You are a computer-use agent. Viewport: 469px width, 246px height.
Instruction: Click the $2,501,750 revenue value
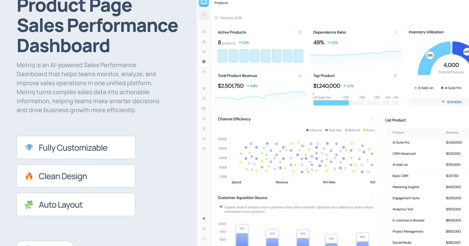click(x=231, y=86)
